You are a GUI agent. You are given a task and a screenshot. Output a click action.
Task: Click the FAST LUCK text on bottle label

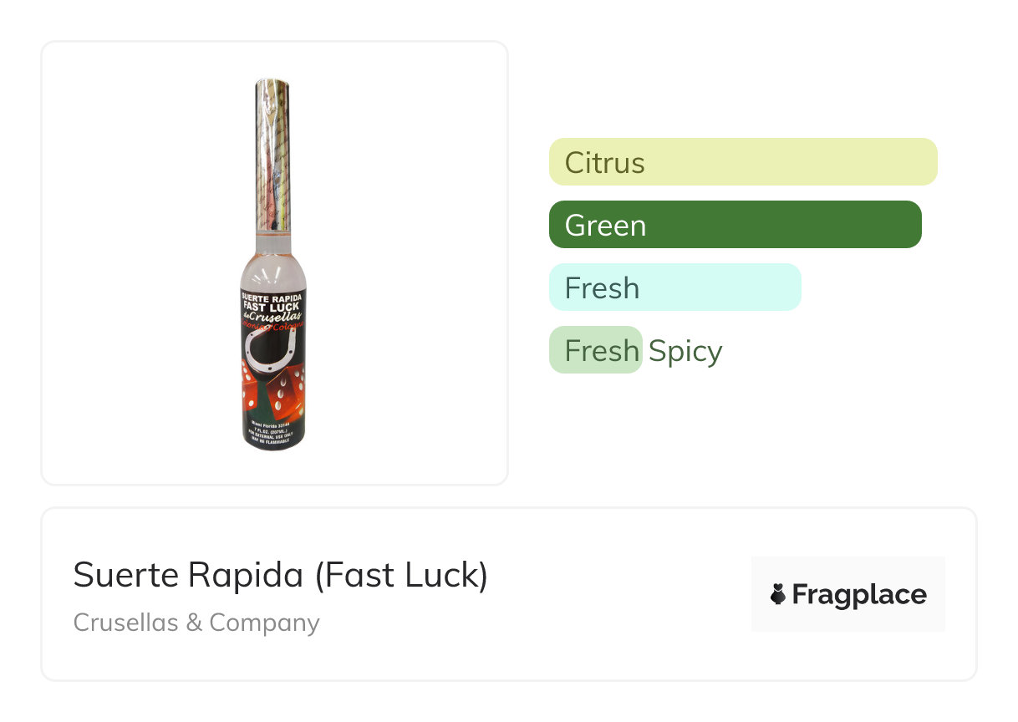click(272, 307)
